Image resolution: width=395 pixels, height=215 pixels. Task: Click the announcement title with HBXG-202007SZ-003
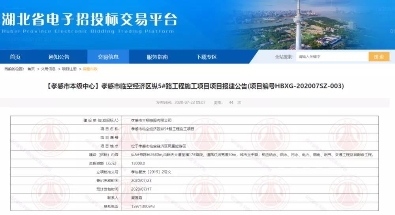click(x=194, y=86)
